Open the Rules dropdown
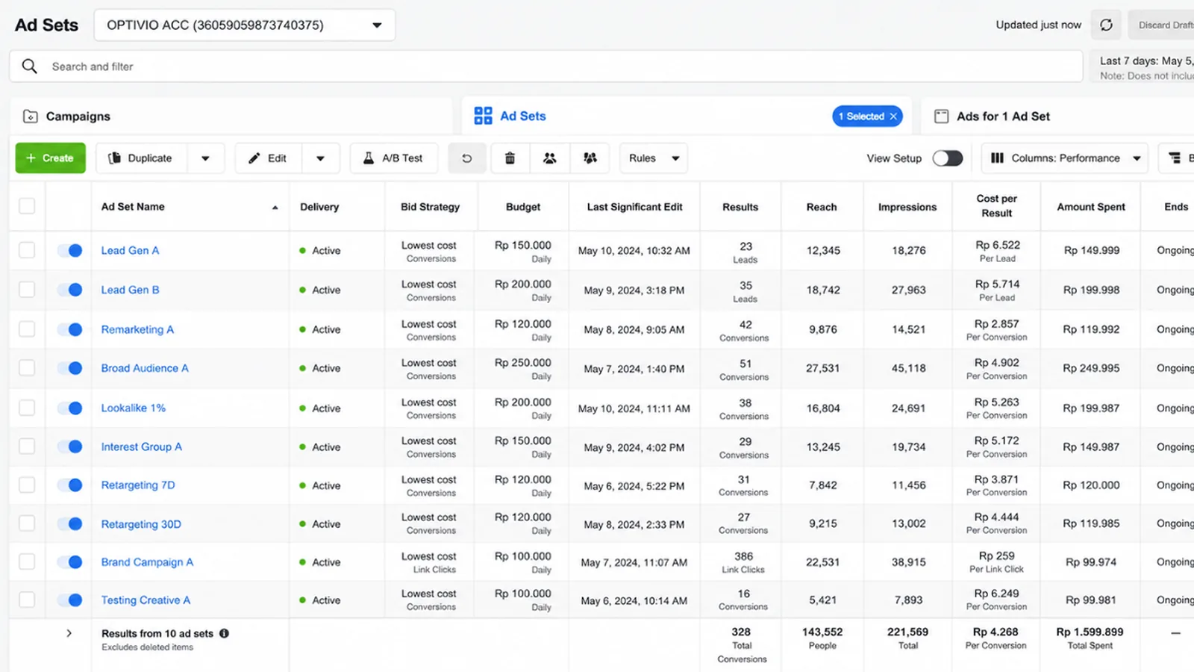Viewport: 1194px width, 672px height. coord(654,158)
